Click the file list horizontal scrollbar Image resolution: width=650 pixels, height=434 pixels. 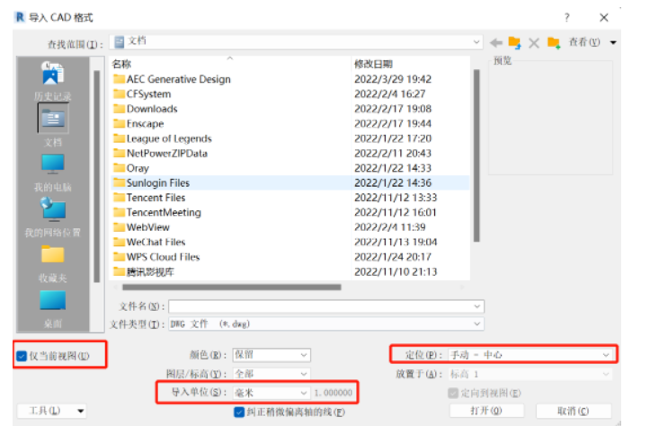coord(232,287)
